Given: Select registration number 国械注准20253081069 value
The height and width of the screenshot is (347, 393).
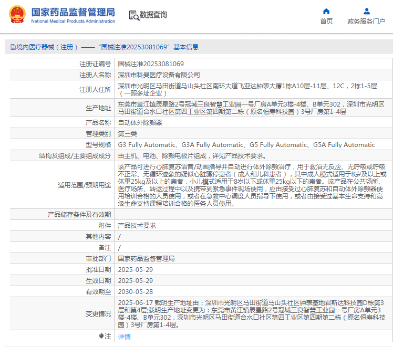Looking at the screenshot, I should [151, 64].
